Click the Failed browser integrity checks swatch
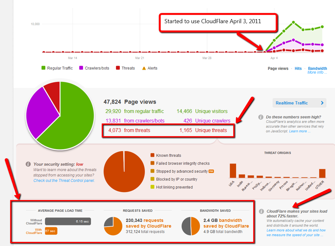The image size is (335, 246). coord(152,163)
